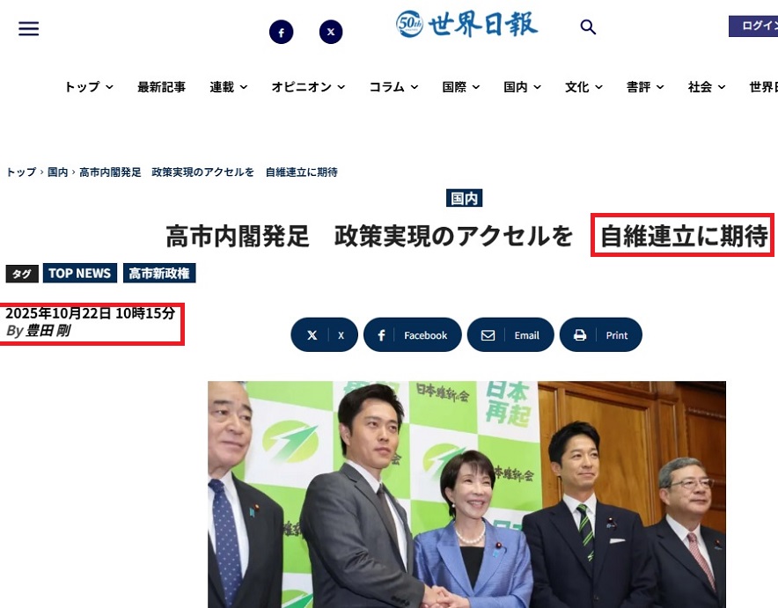Viewport: 778px width, 608px height.
Task: Click the ログイン button
Action: (x=754, y=26)
